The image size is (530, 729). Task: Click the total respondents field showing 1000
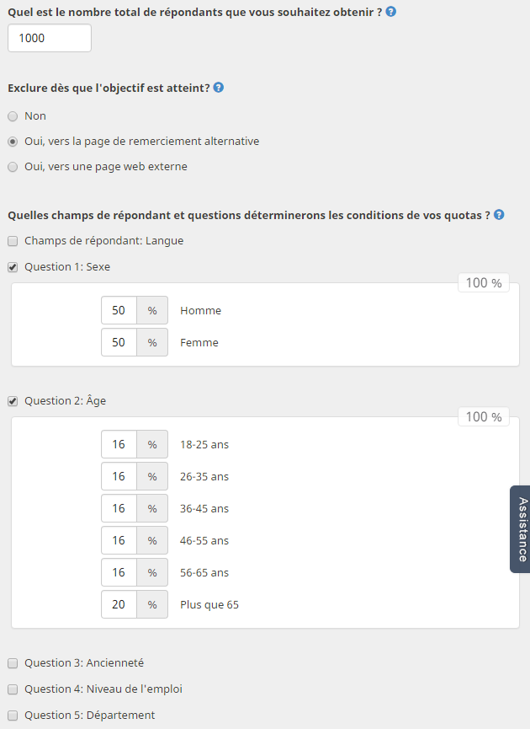coord(50,38)
